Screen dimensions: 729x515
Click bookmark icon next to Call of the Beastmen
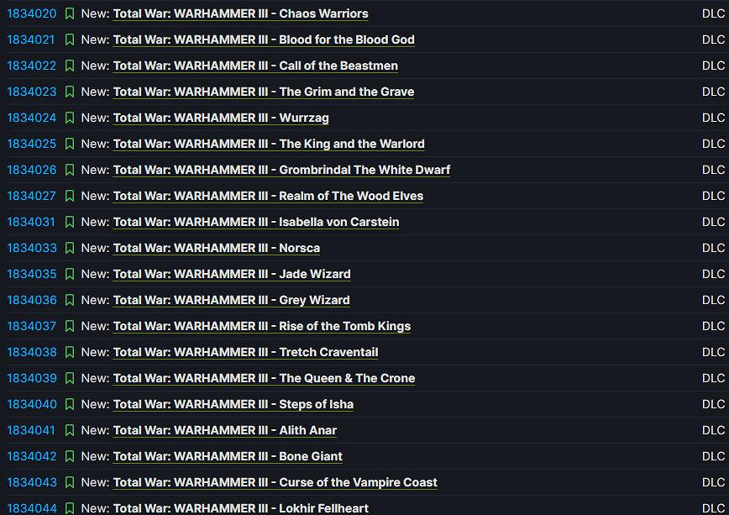70,66
